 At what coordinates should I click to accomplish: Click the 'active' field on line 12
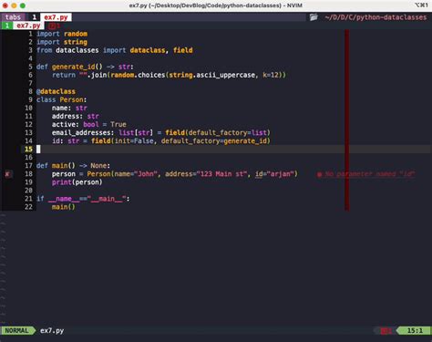[64, 124]
